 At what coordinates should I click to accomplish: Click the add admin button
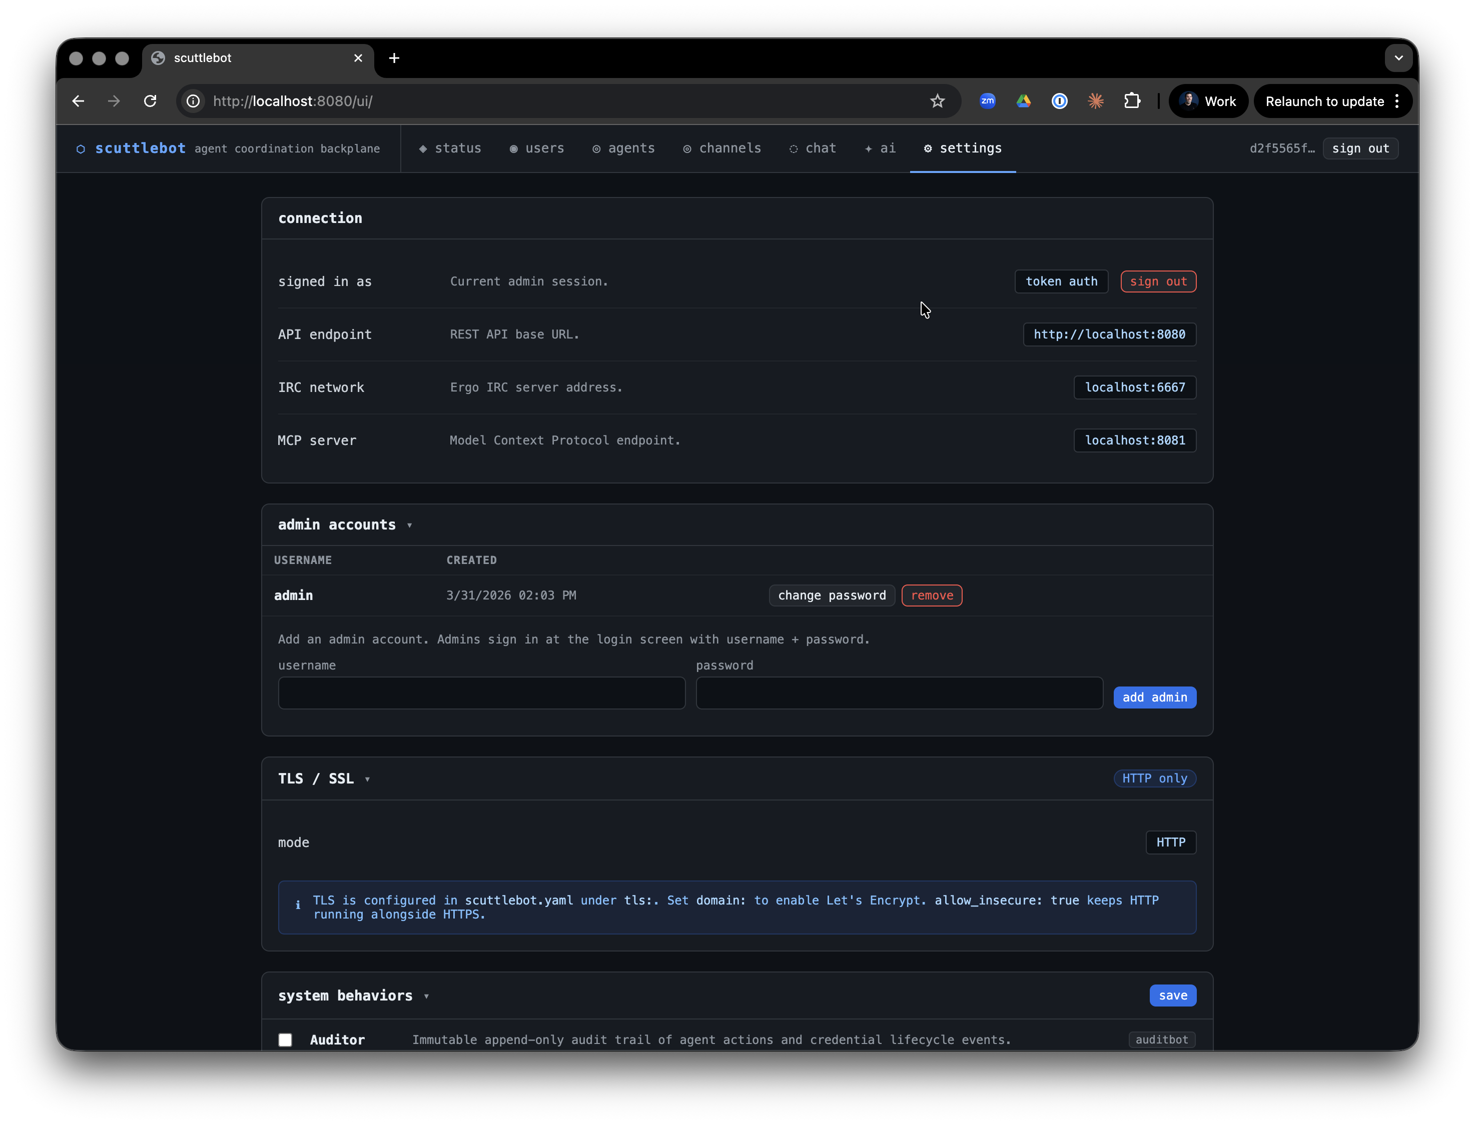[x=1154, y=697]
